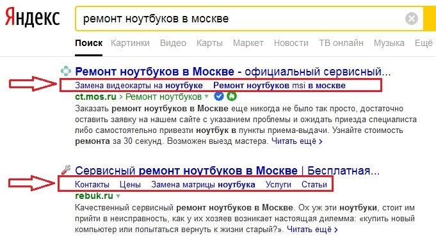Click the ct.mos.ru domain link
The height and width of the screenshot is (243, 436).
95,97
